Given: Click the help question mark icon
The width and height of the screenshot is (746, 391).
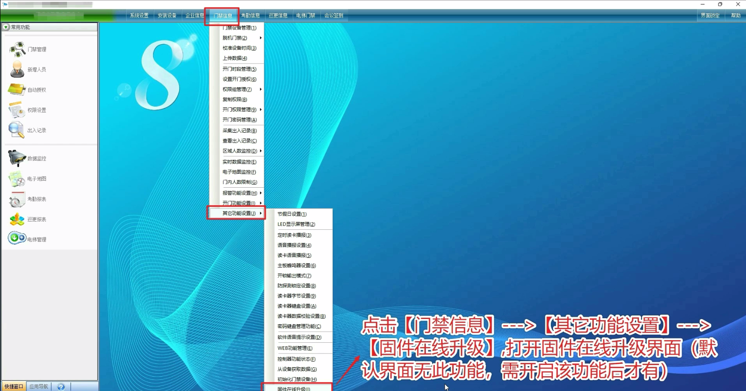Looking at the screenshot, I should point(61,387).
